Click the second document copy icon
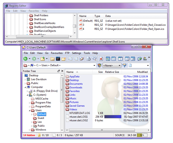This screenshot has height=143, width=173. coord(76,59)
